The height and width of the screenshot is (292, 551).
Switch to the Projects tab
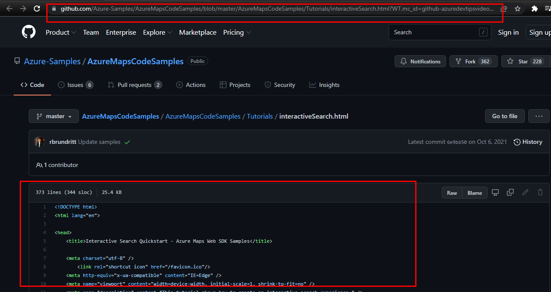click(x=235, y=85)
